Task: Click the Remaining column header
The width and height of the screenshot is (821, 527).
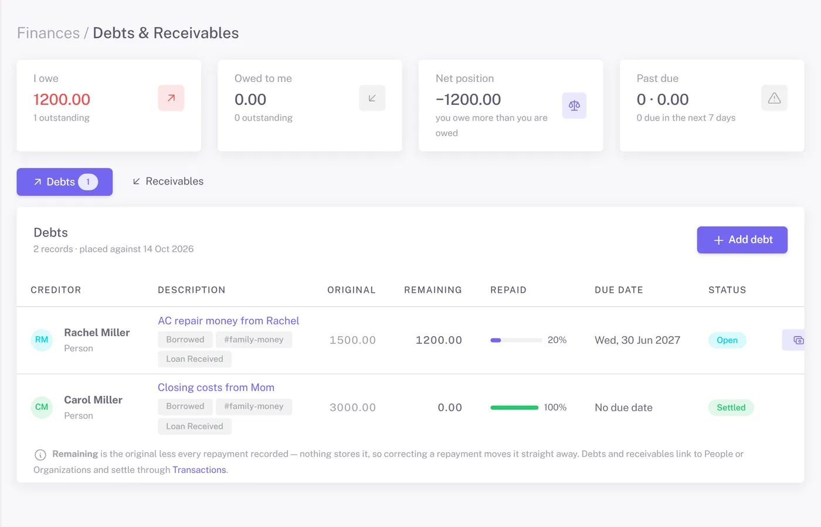Action: 433,290
